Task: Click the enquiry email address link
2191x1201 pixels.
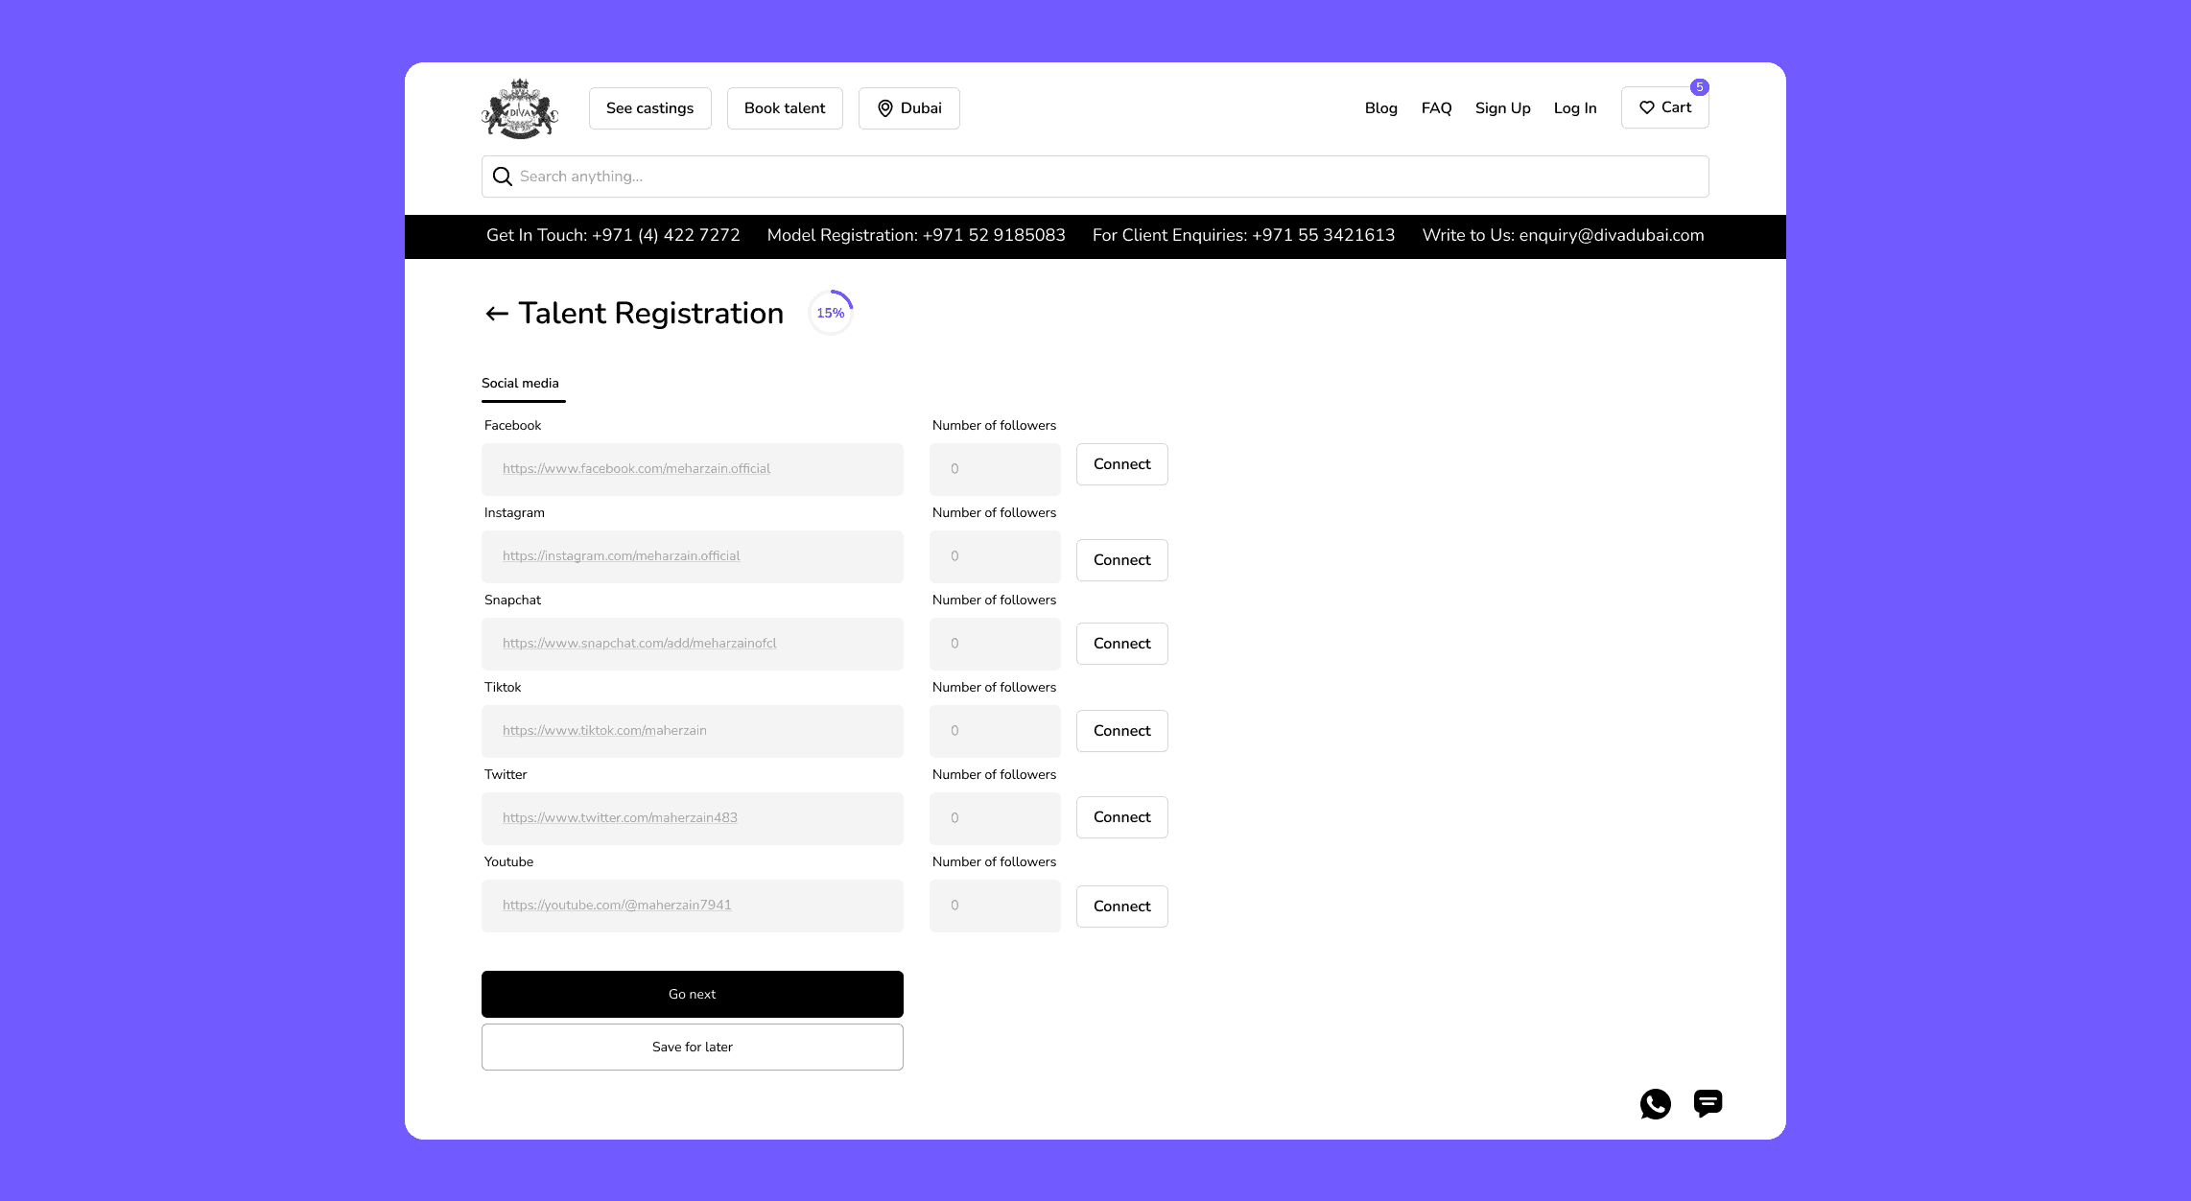Action: tap(1611, 236)
